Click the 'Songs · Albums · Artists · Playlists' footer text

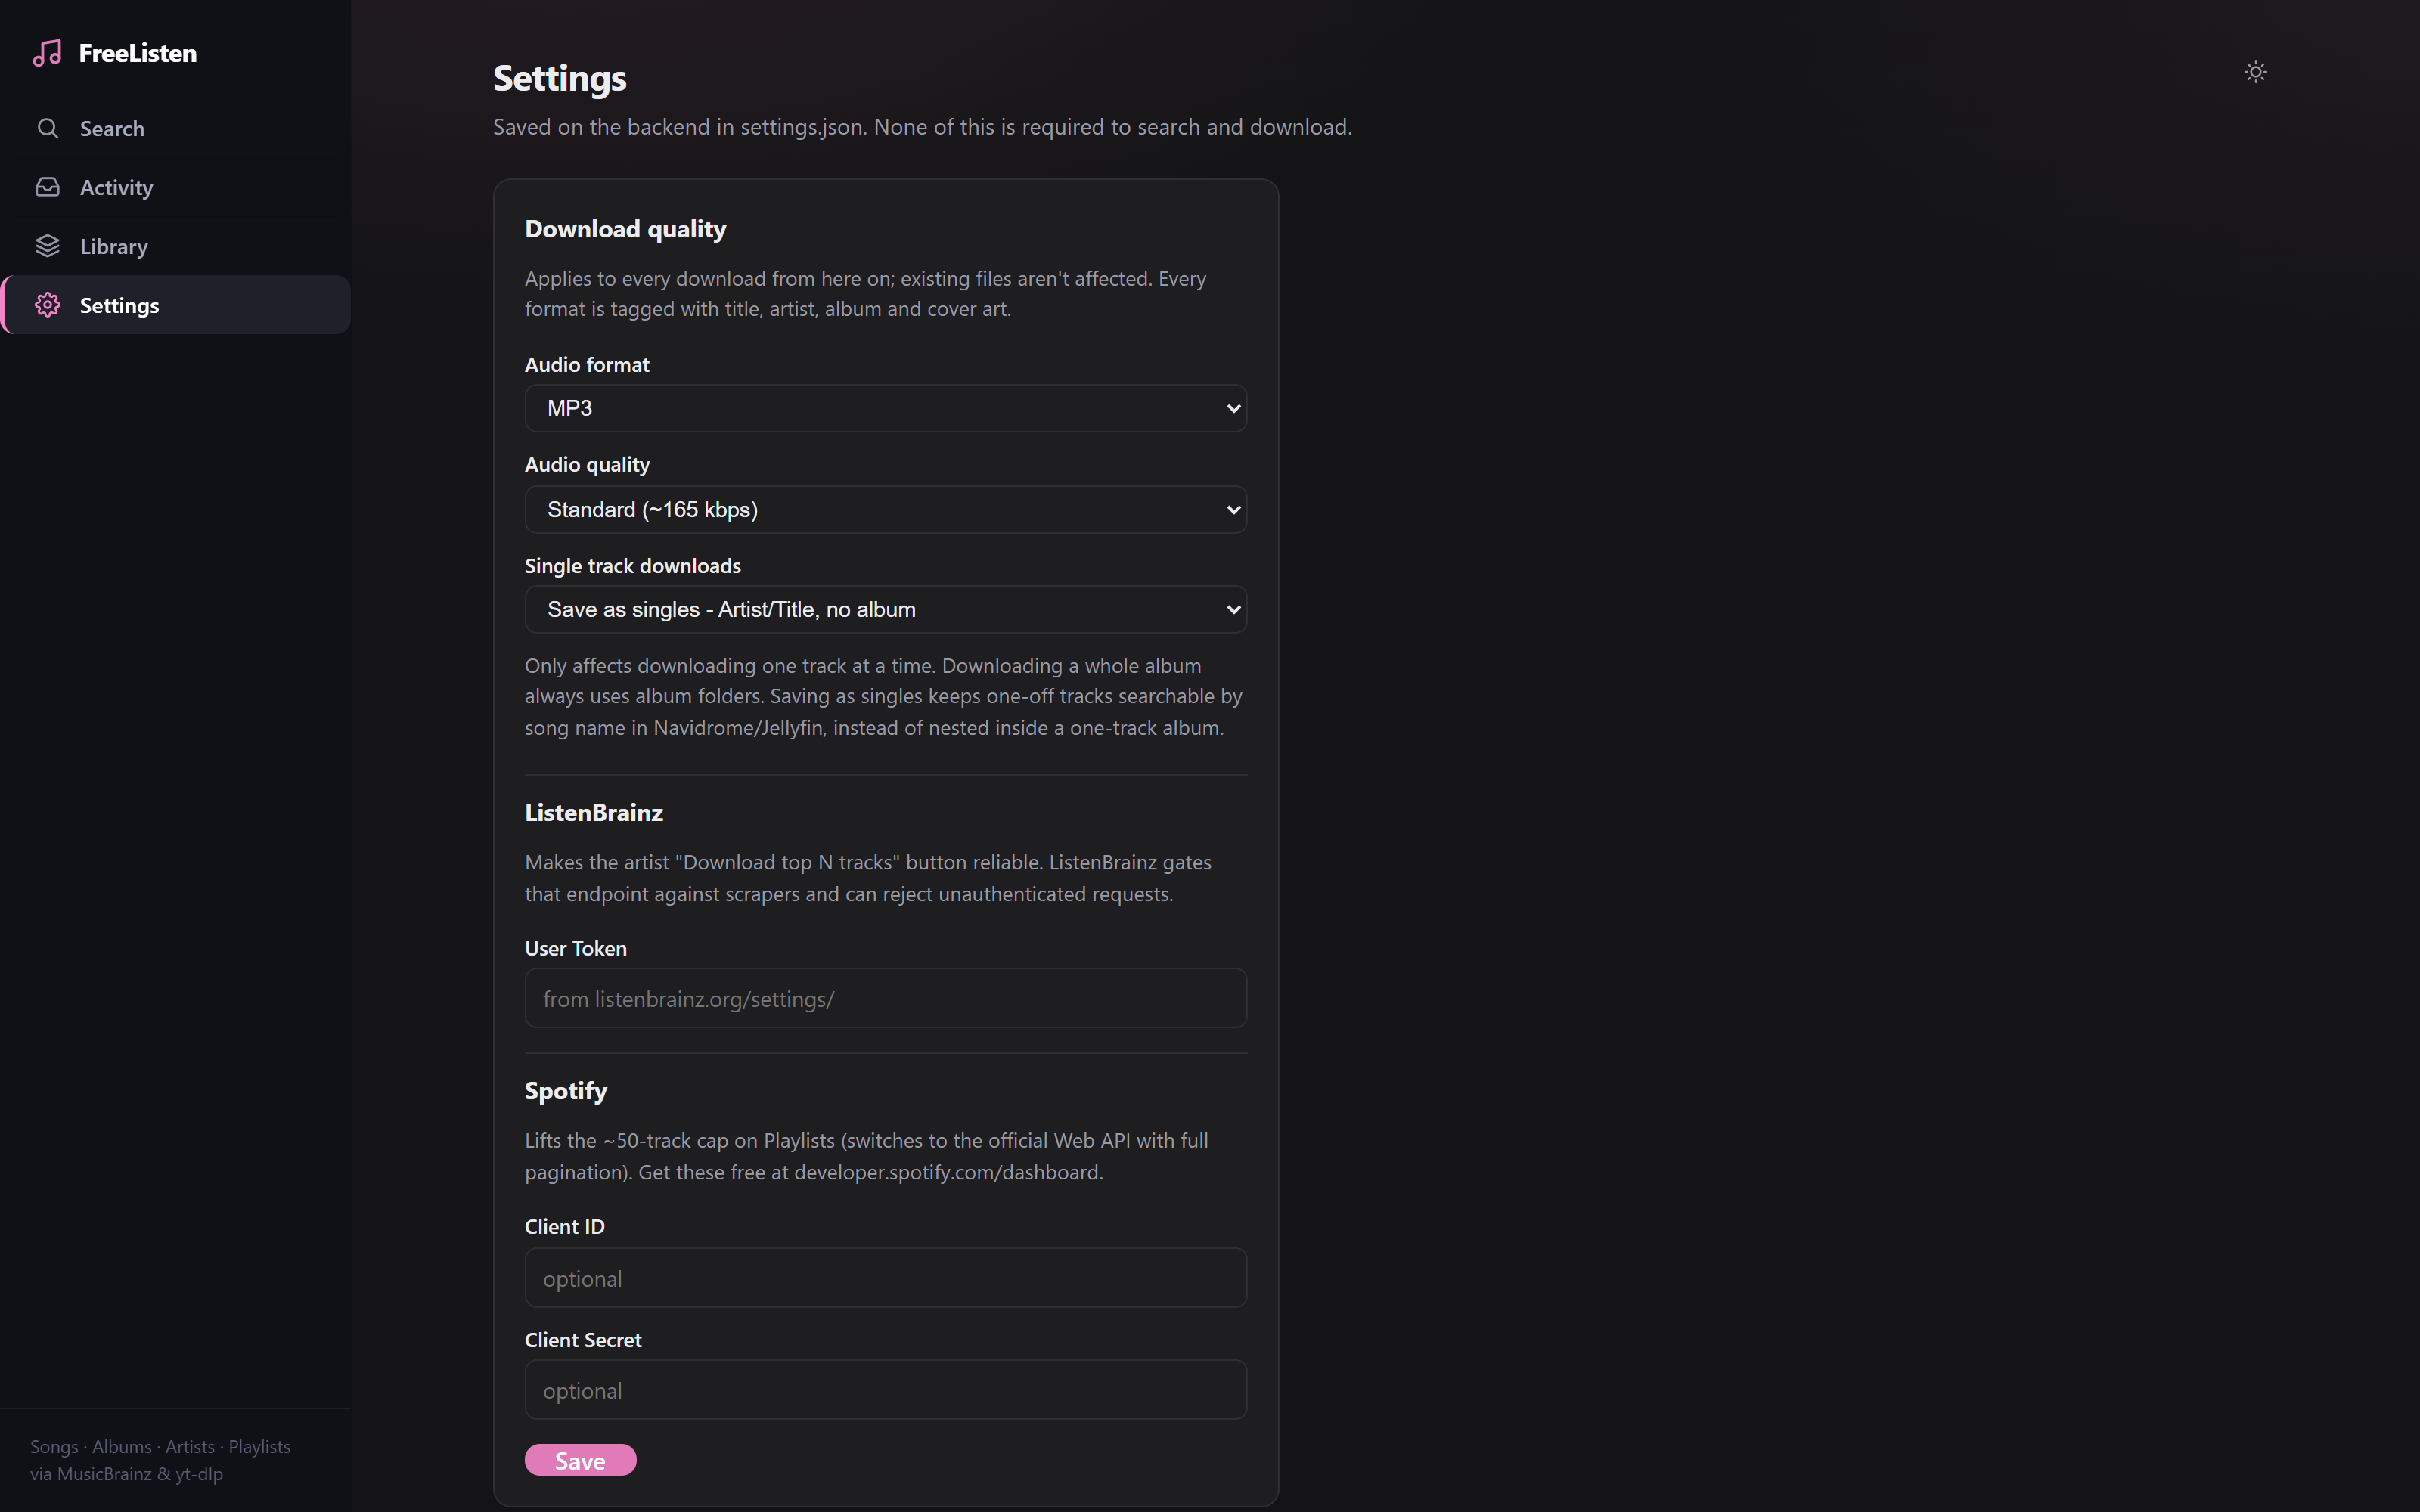[x=160, y=1447]
